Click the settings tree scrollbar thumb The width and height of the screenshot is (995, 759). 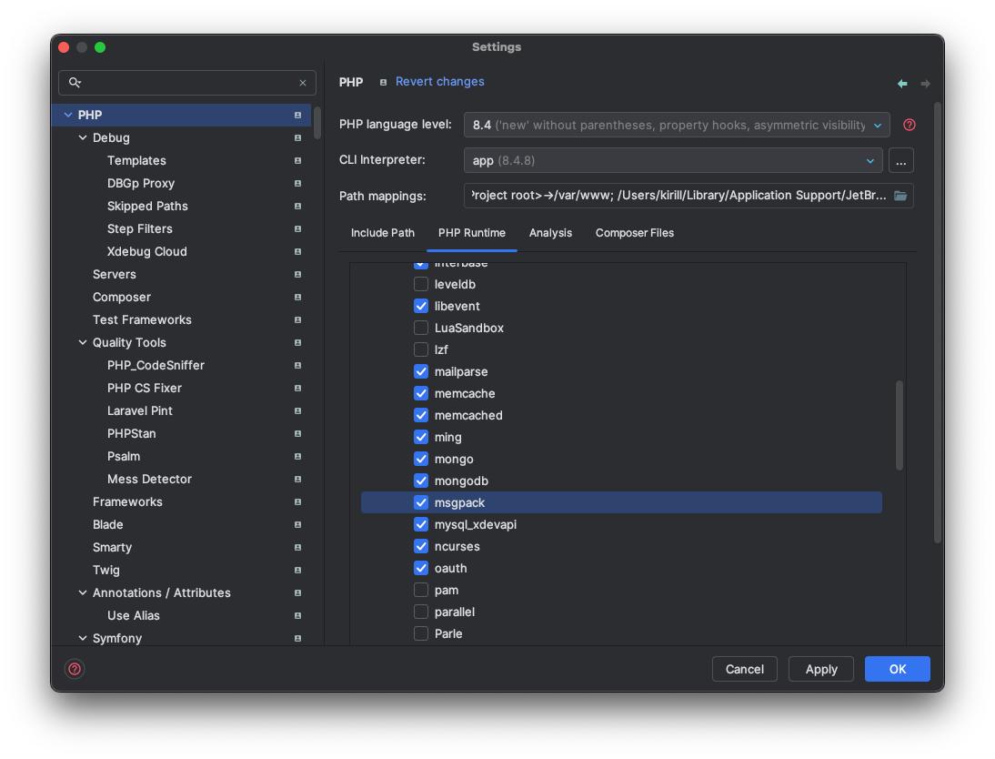[x=317, y=123]
